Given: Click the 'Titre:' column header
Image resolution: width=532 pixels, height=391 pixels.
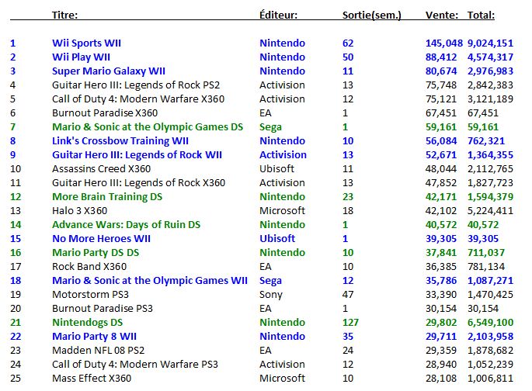Looking at the screenshot, I should point(64,16).
